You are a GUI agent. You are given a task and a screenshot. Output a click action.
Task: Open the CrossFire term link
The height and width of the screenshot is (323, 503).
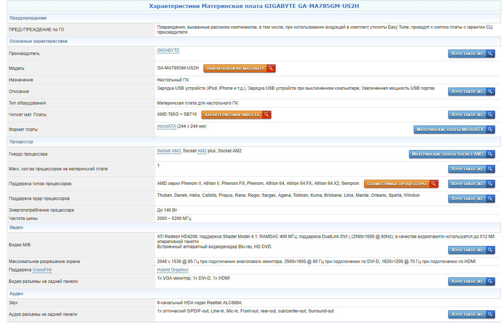coord(42,270)
